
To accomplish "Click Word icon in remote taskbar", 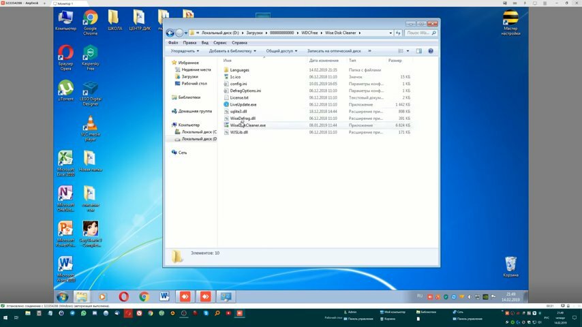I will 164,296.
